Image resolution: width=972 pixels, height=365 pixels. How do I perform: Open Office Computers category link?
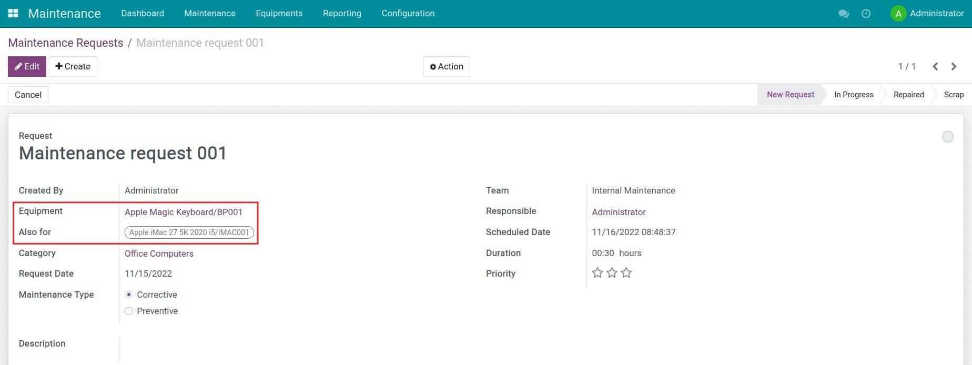point(159,254)
